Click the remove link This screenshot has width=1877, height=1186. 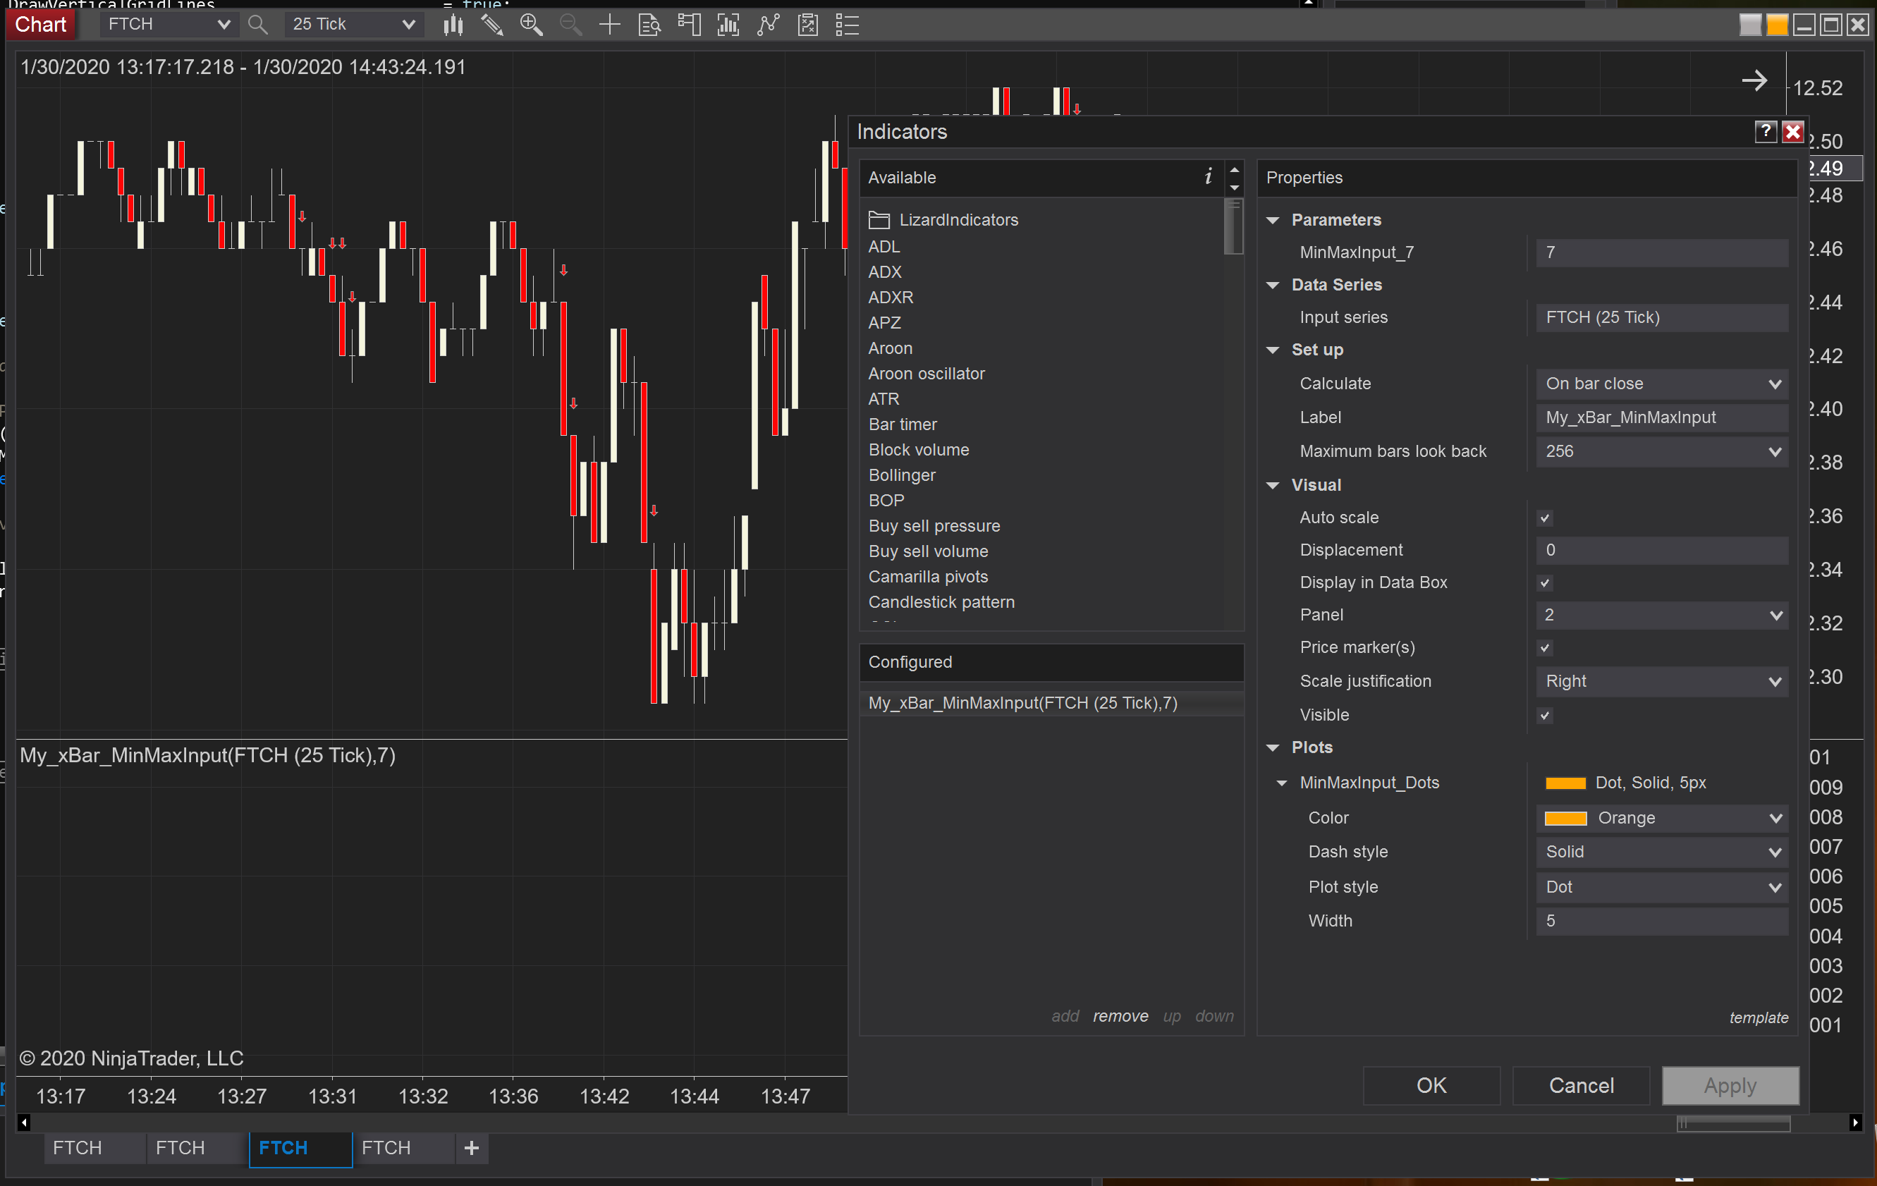pyautogui.click(x=1120, y=1016)
